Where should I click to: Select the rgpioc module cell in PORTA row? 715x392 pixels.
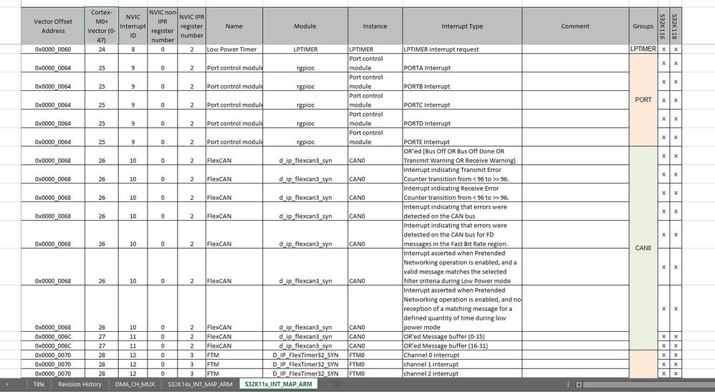[x=305, y=63]
